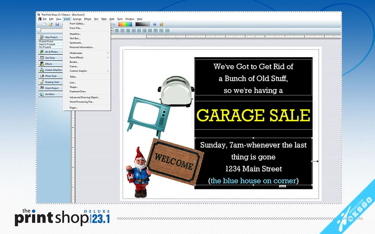Open the Art & Photos panel

click(51, 52)
